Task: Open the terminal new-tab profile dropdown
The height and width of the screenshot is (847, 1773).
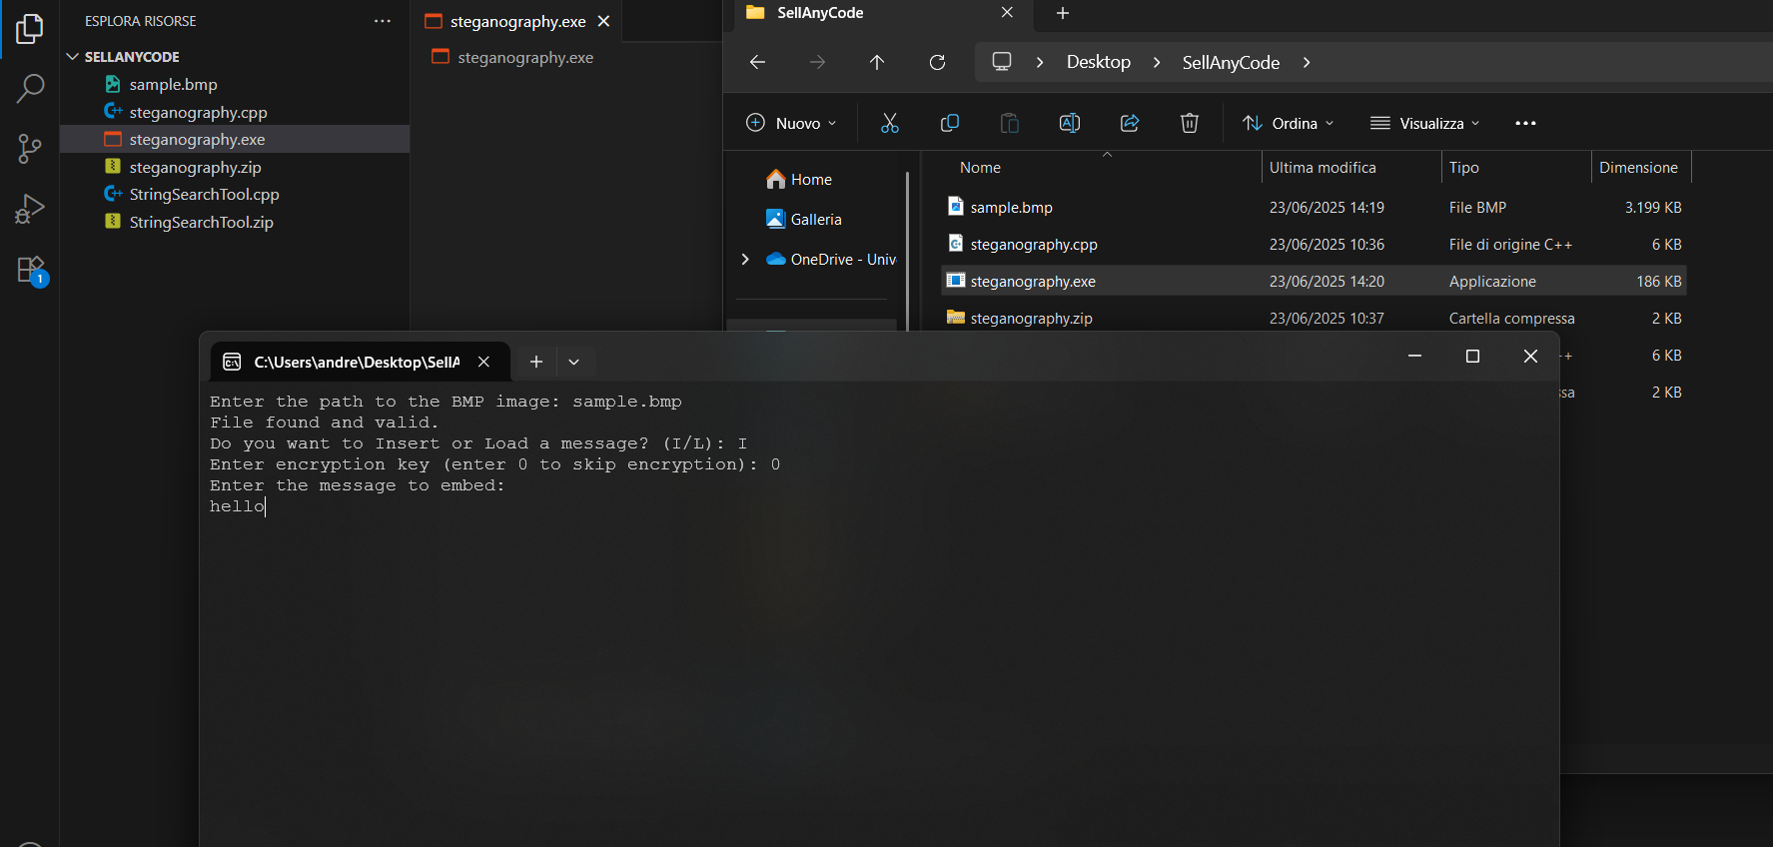Action: [x=573, y=362]
